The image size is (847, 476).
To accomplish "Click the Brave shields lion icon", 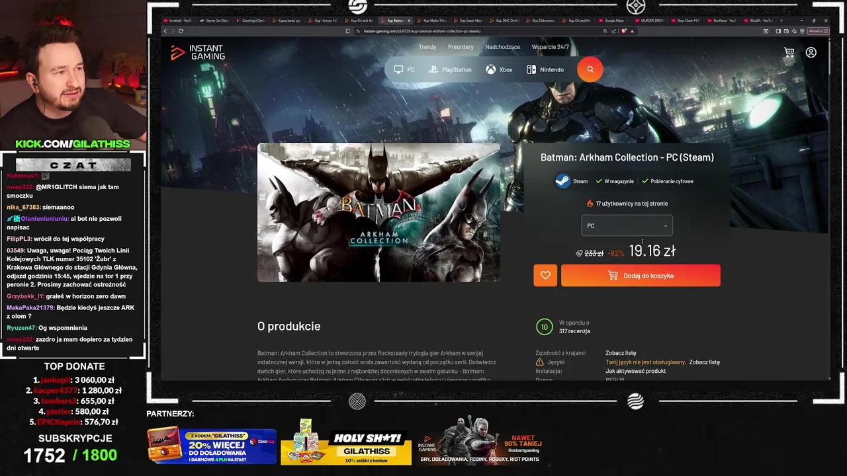I will click(x=624, y=31).
